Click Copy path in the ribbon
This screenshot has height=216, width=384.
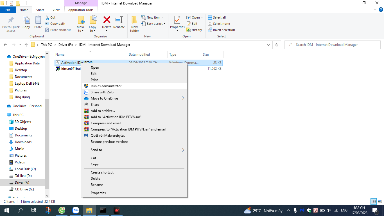click(x=55, y=24)
